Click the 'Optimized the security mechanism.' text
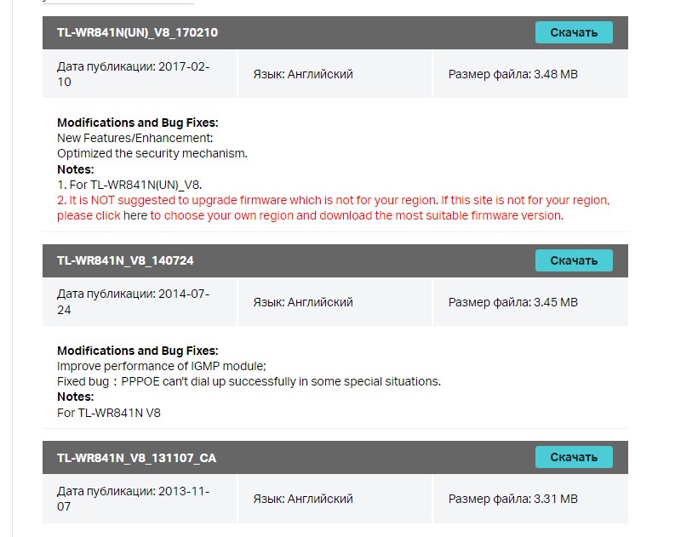This screenshot has height=537, width=681. (152, 153)
